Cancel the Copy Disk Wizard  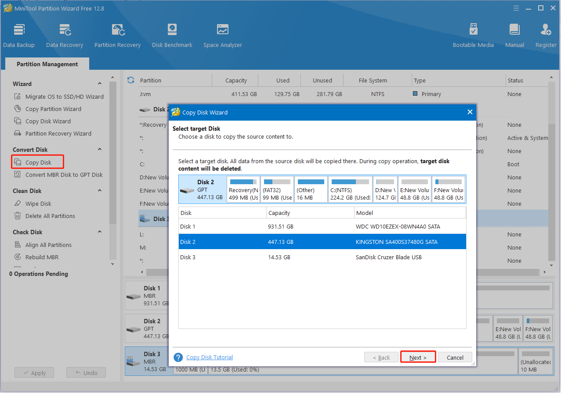point(455,357)
